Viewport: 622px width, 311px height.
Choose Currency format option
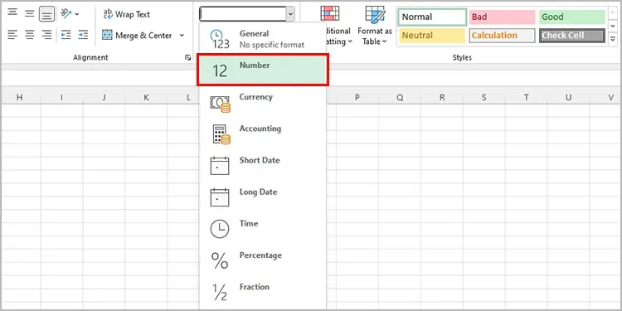click(x=263, y=102)
